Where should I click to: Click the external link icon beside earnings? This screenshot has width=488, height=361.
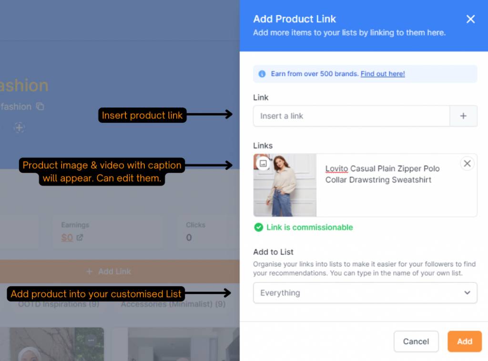[x=80, y=237]
